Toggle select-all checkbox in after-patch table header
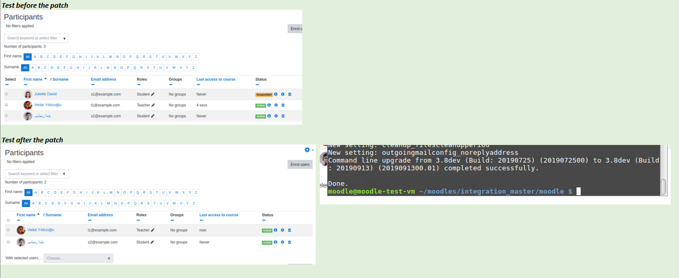 click(8, 220)
